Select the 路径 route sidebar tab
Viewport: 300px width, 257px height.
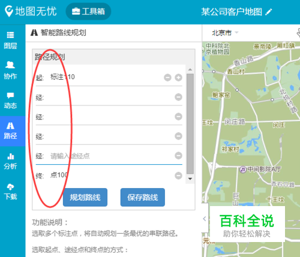13,131
